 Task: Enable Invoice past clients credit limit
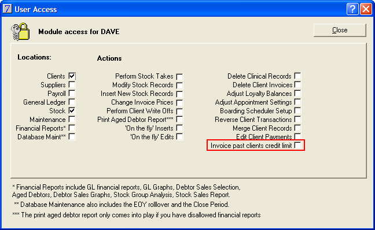[x=297, y=145]
